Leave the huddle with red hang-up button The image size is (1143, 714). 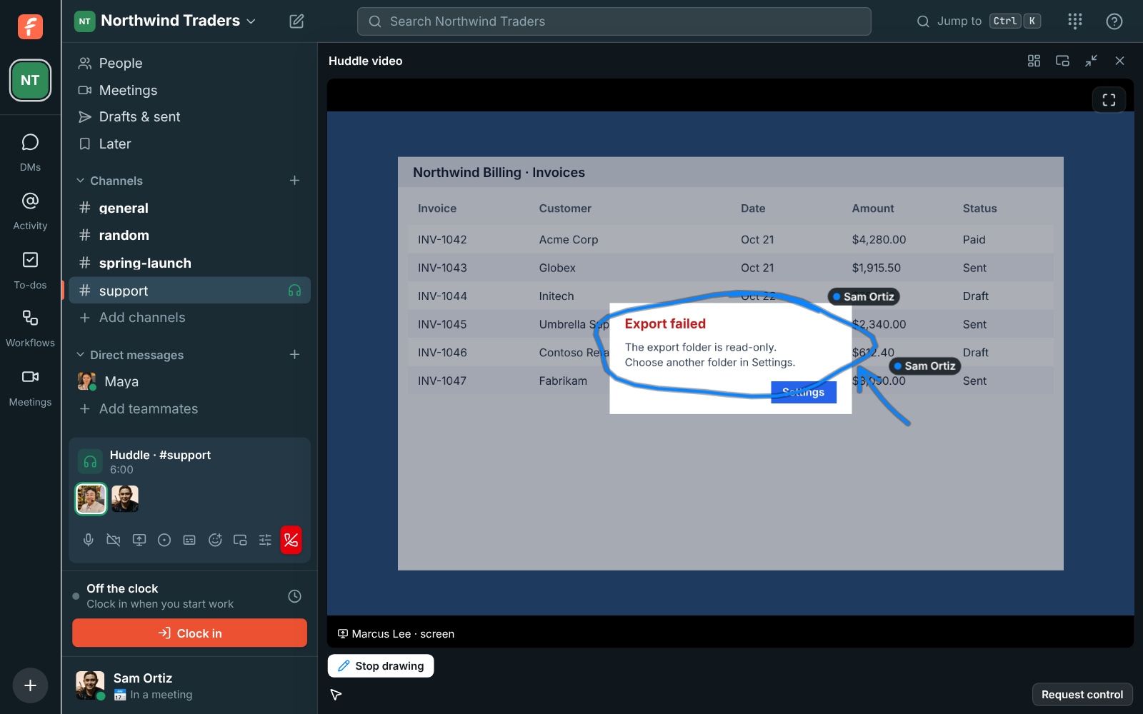tap(291, 540)
